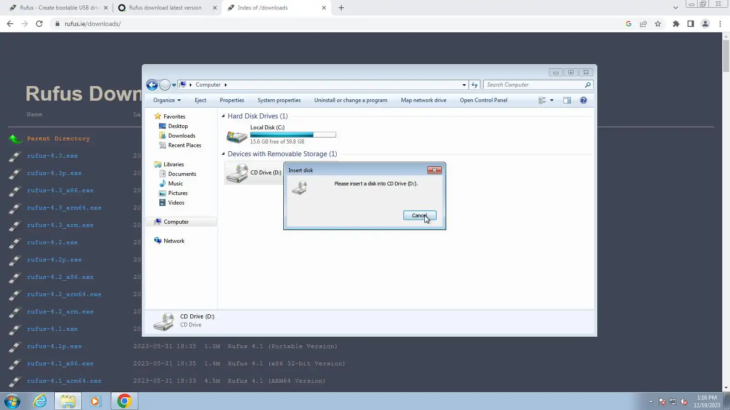Open the Explorer help icon
Screen dimensions: 730x410
click(583, 100)
